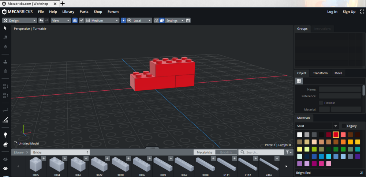Toggle the snapping checkmark button
This screenshot has height=177, width=366.
(x=82, y=20)
